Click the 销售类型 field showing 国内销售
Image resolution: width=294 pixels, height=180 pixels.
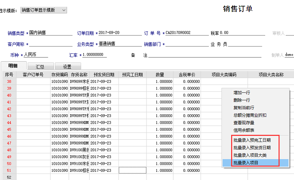[50, 33]
